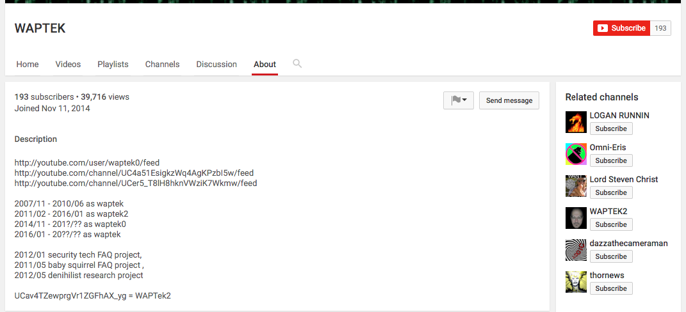
Task: Click '2012/01 security tech FAQ project' text
Action: click(78, 254)
